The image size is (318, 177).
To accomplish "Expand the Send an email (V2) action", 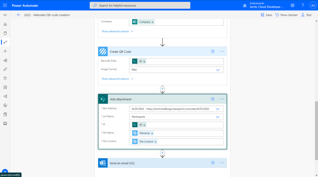I will coord(162,163).
